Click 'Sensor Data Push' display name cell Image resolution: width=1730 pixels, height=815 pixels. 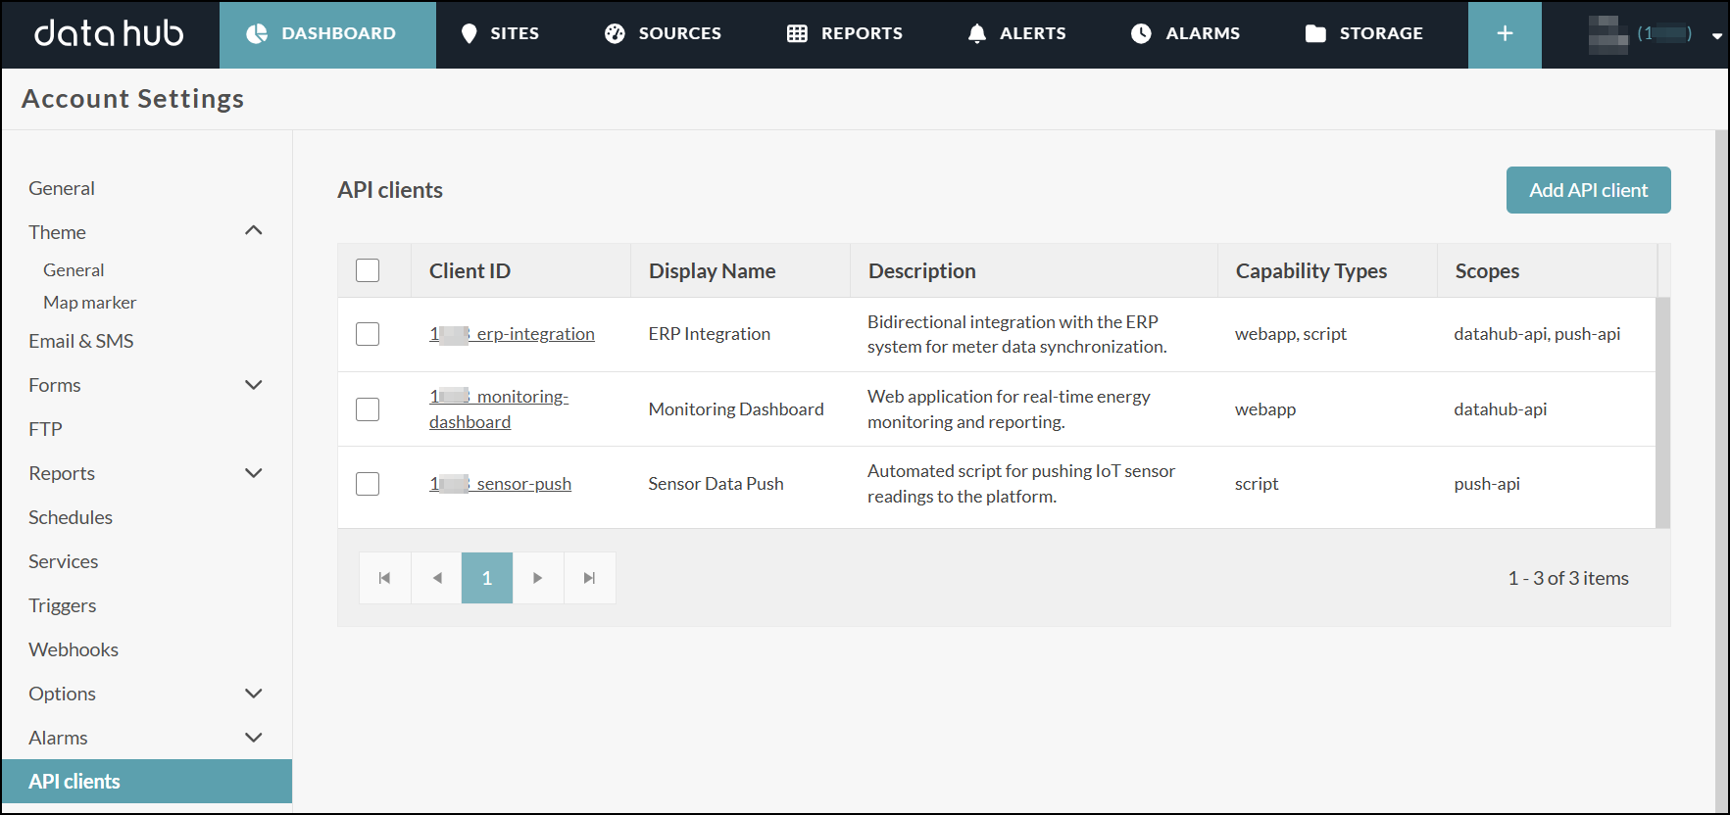click(716, 484)
